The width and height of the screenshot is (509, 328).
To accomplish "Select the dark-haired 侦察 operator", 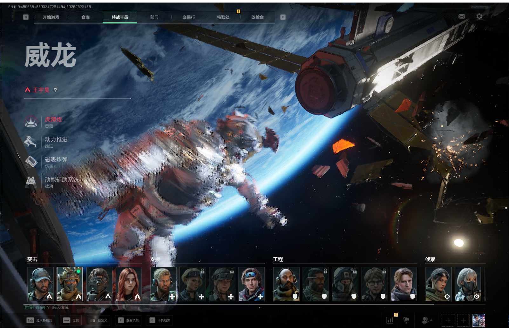I will (438, 284).
